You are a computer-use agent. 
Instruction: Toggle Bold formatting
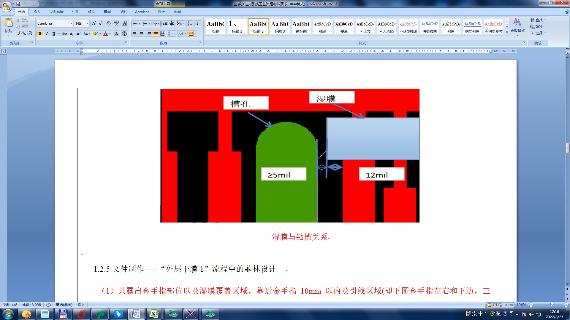click(x=40, y=34)
